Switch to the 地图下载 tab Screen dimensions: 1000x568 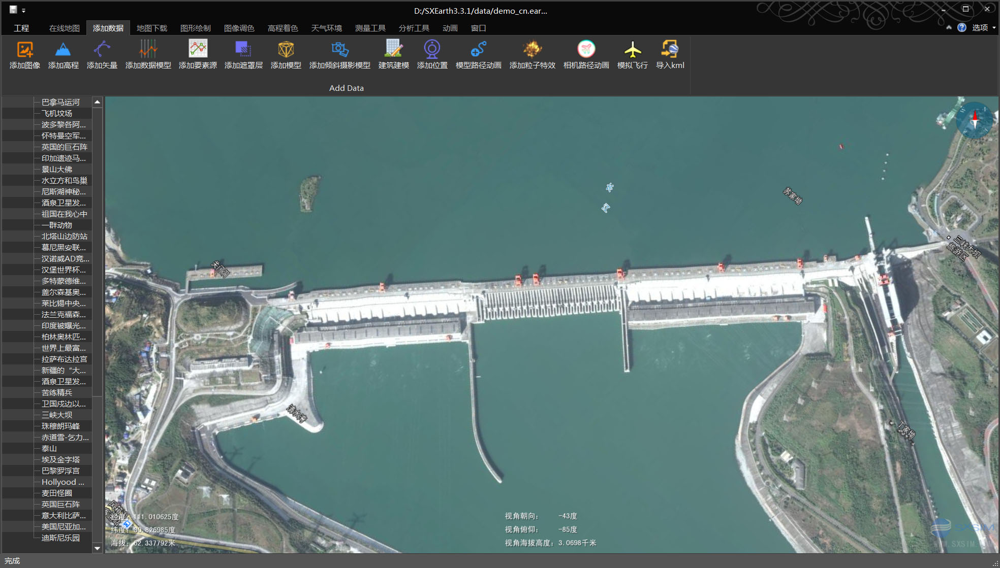point(152,28)
